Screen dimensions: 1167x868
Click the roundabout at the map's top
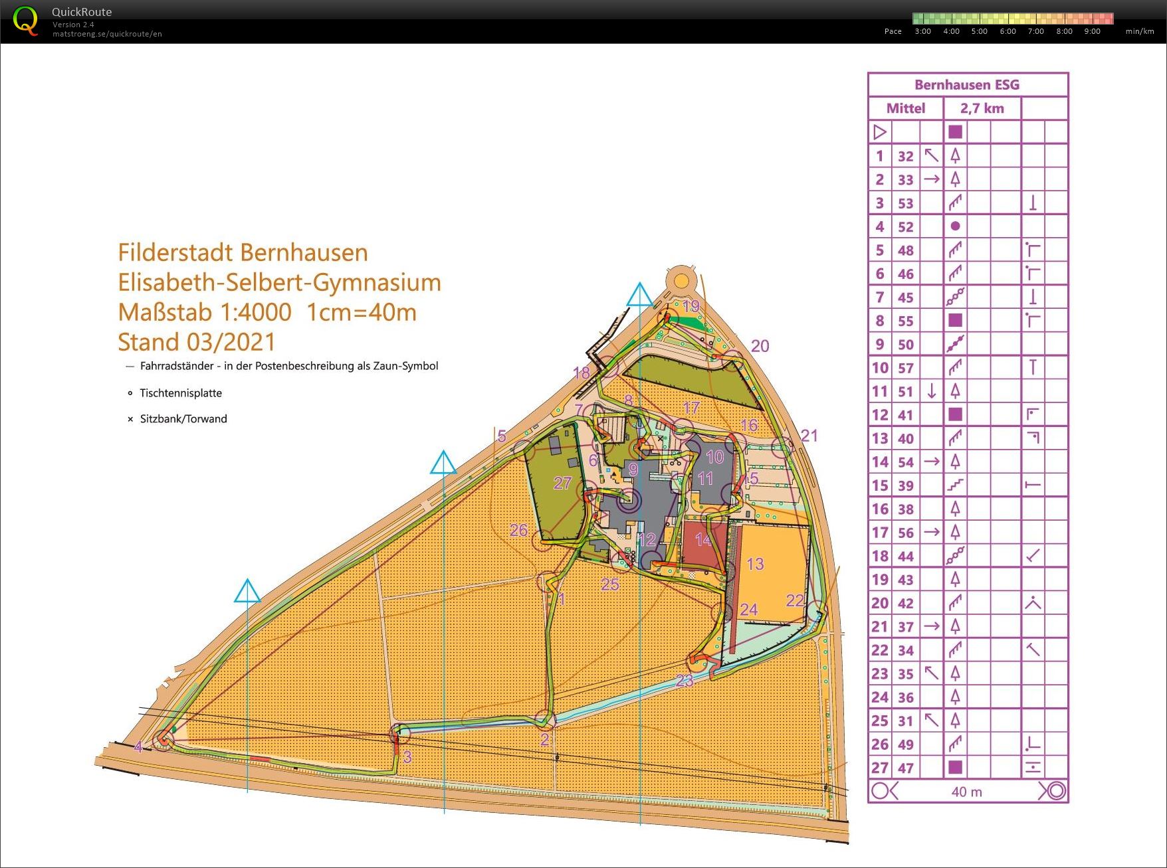(681, 280)
